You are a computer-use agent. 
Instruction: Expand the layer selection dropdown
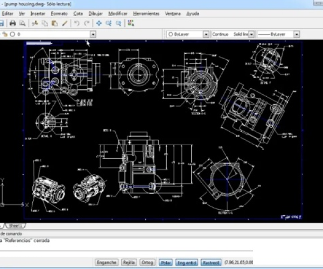93,34
